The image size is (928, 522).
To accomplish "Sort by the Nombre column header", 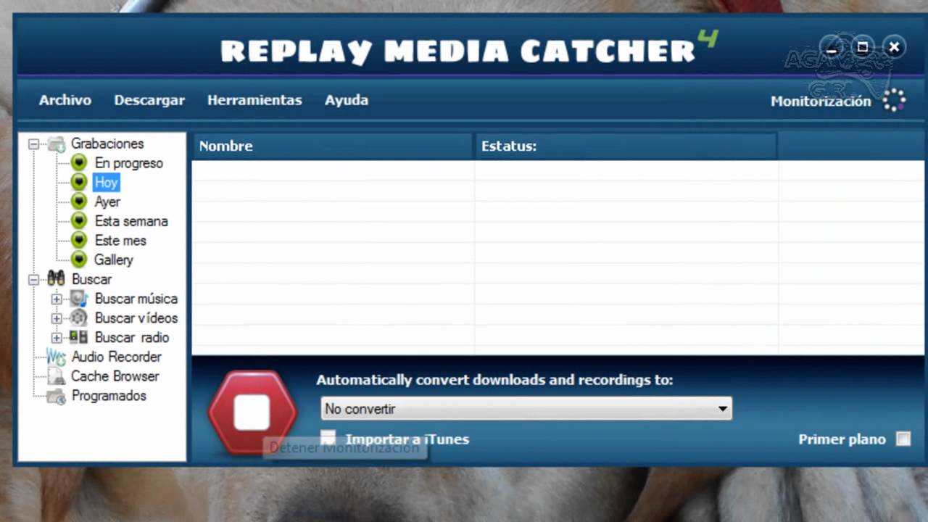I will (x=332, y=146).
